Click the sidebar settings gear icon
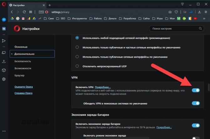 4,79
